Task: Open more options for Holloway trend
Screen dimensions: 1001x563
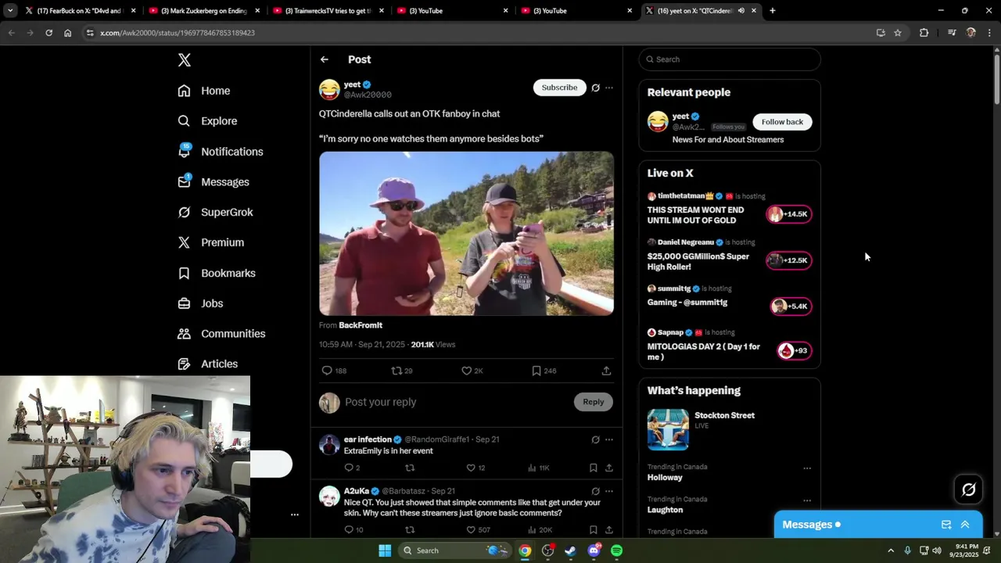Action: 807,468
